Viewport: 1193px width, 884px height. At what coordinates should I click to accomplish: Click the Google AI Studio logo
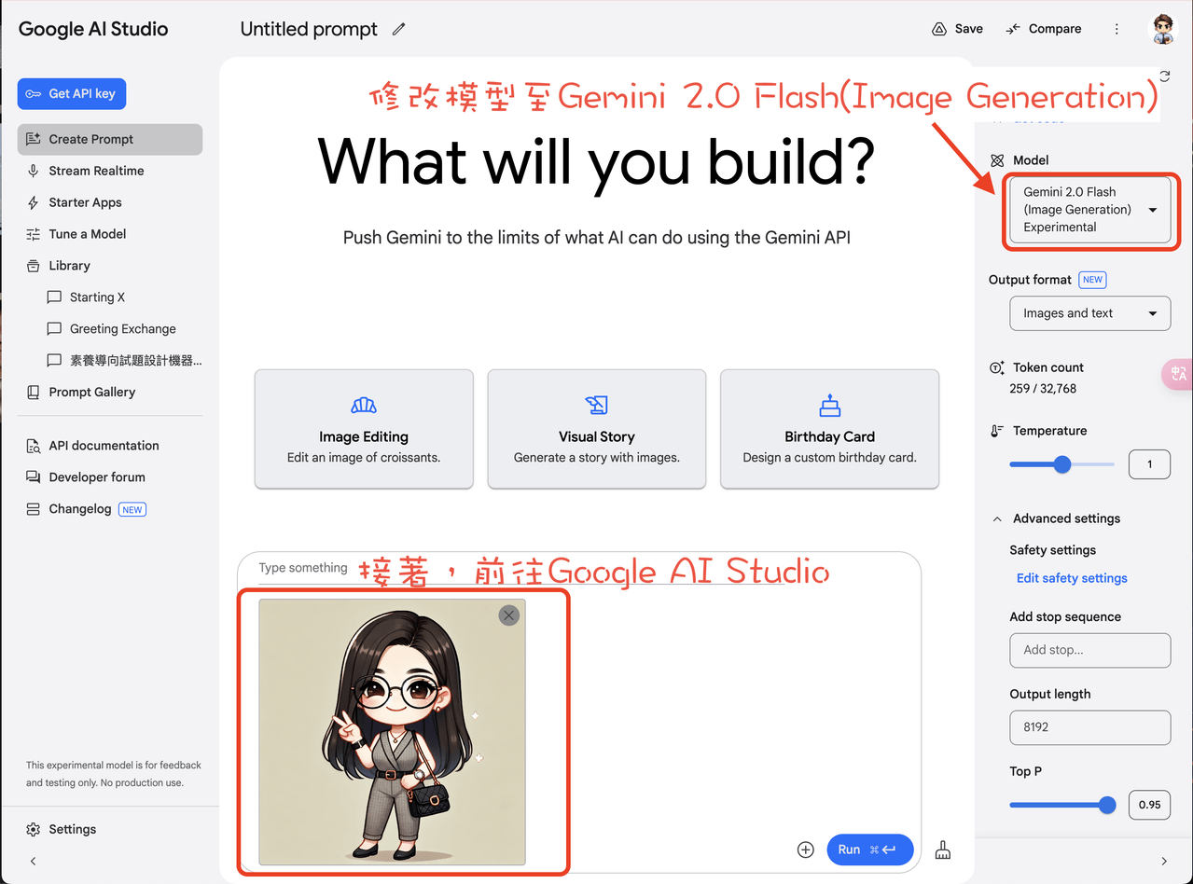coord(93,29)
